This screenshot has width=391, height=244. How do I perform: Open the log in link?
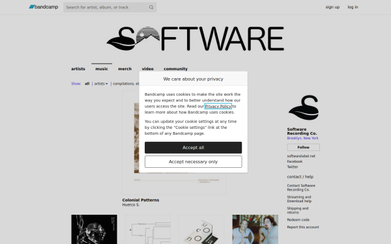353,7
